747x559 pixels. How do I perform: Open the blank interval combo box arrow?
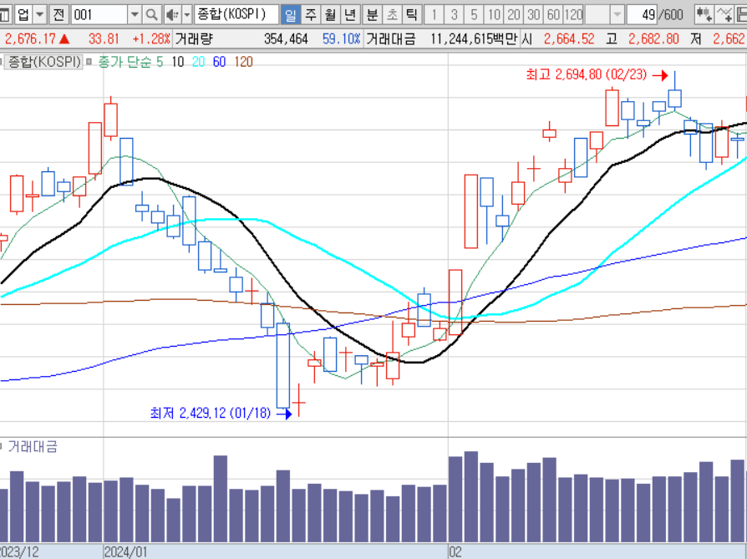(x=617, y=15)
